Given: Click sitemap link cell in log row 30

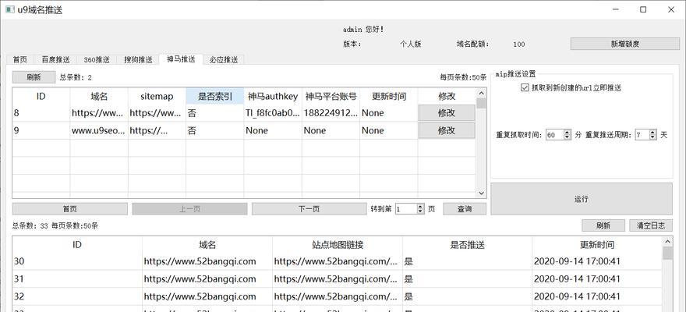Looking at the screenshot, I should (x=338, y=261).
